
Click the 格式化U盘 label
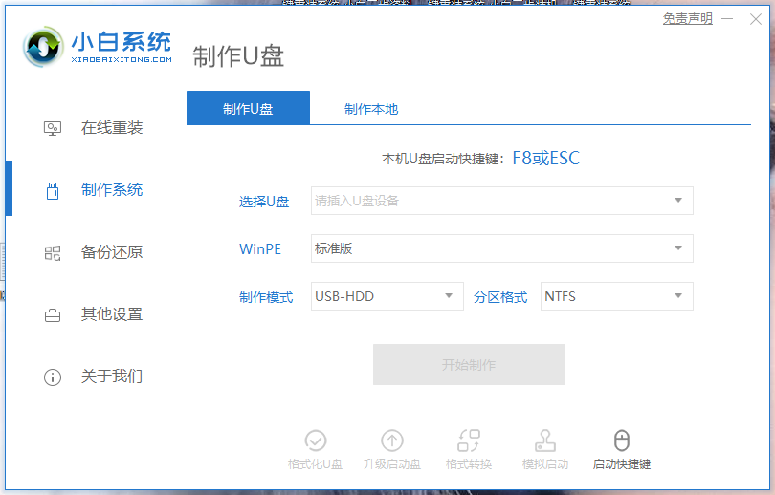[316, 464]
